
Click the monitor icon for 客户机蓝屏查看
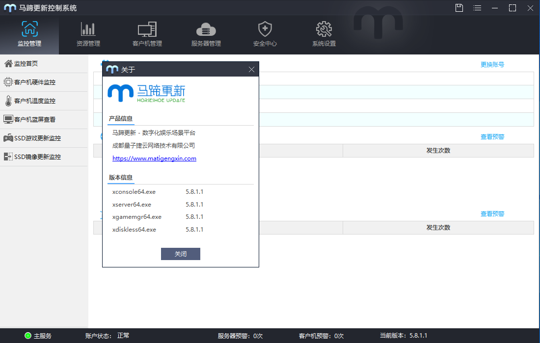point(8,120)
